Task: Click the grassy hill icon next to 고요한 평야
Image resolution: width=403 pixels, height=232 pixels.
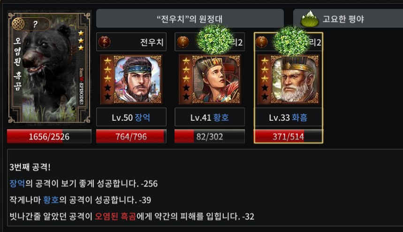Action: (x=310, y=19)
